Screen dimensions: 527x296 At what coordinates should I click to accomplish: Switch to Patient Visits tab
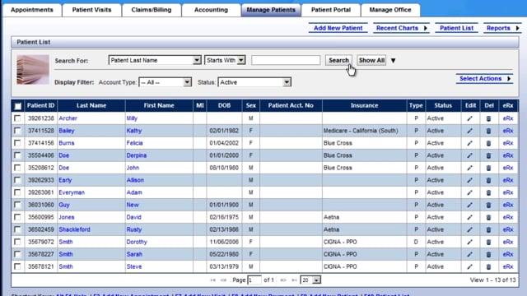click(91, 10)
